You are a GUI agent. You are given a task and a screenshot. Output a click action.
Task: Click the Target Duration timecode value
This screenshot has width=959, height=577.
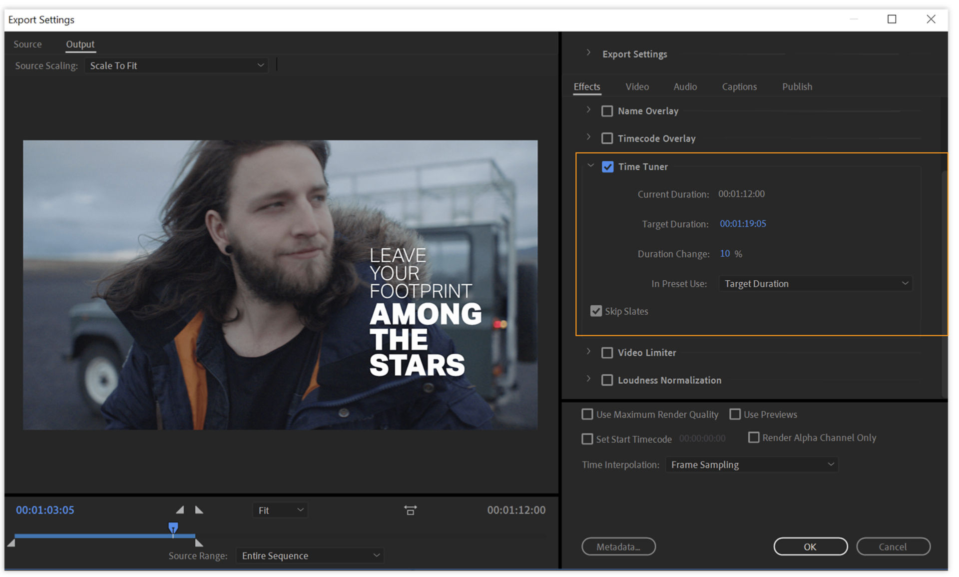[743, 224]
